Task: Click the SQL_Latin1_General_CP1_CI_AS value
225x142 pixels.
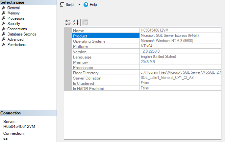Action: pyautogui.click(x=167, y=78)
